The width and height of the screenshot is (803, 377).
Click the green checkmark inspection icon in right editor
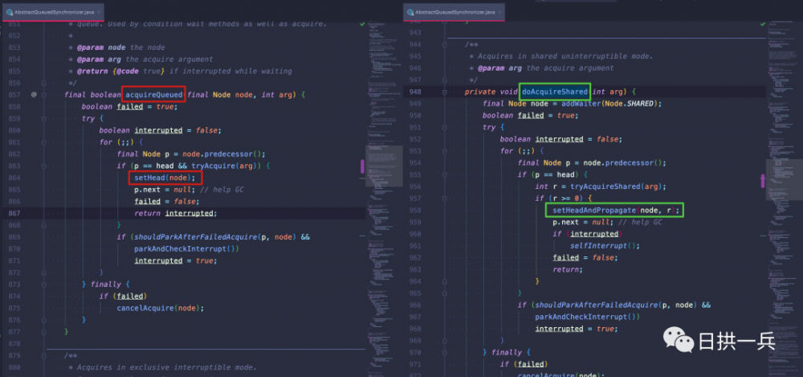764,24
